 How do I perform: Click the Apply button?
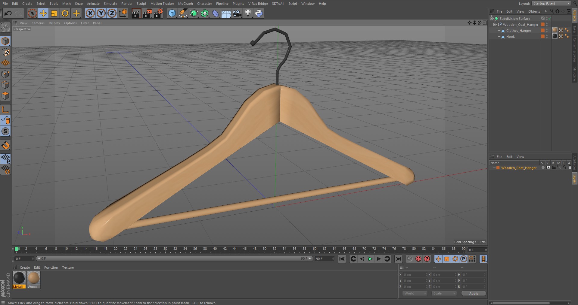click(x=474, y=294)
